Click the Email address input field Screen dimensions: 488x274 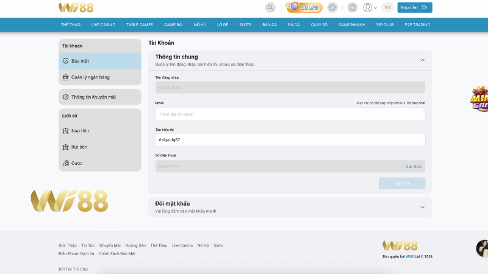click(290, 114)
